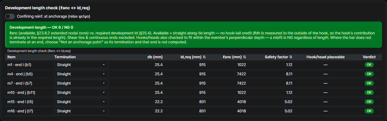Sort by the Safety factor column
This screenshot has width=387, height=121.
tap(279, 57)
